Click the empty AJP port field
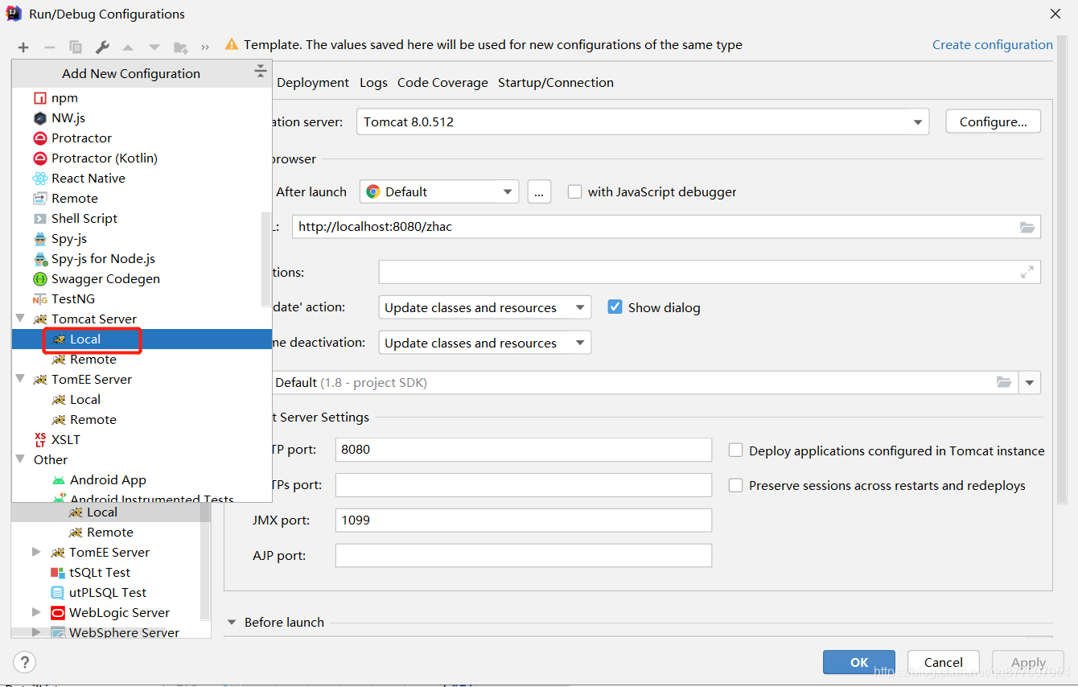 tap(524, 556)
